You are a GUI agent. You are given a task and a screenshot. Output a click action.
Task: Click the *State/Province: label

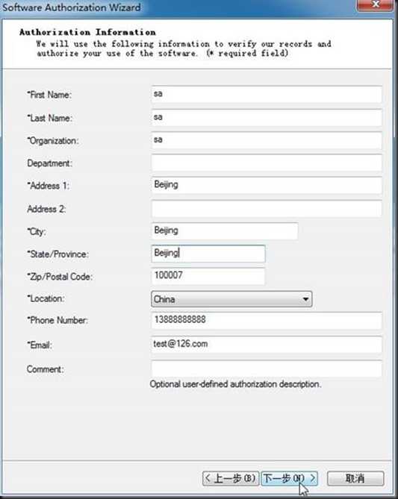tap(58, 254)
